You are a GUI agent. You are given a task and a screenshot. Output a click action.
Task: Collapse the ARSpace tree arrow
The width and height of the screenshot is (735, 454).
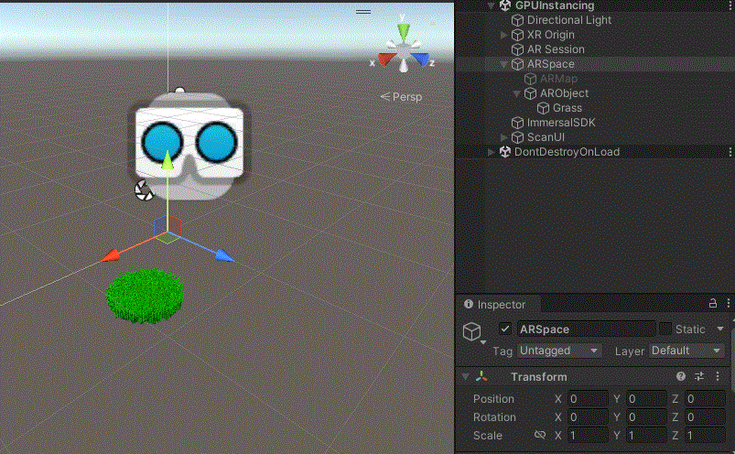coord(504,64)
